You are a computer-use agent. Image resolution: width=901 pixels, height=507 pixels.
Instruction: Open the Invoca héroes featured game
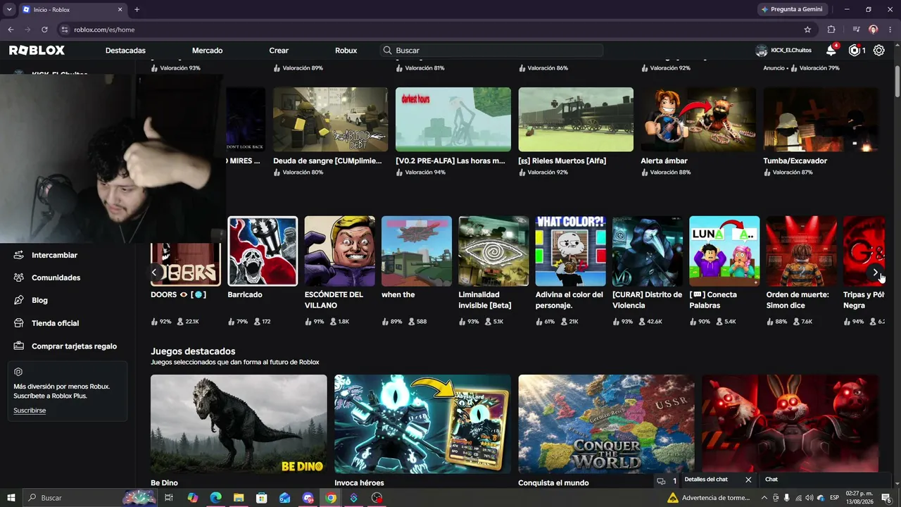(422, 423)
